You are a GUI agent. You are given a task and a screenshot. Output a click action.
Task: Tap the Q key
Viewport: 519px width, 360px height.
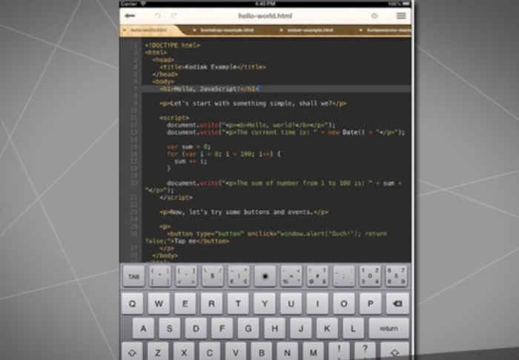coord(132,304)
